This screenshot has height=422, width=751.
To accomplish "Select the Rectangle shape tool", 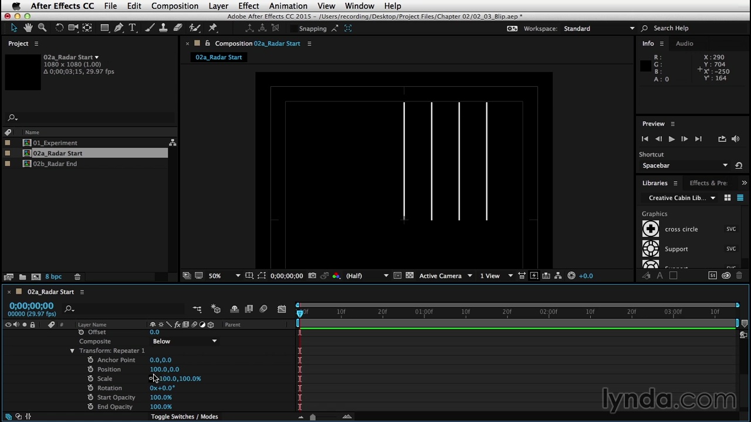I will coord(104,28).
